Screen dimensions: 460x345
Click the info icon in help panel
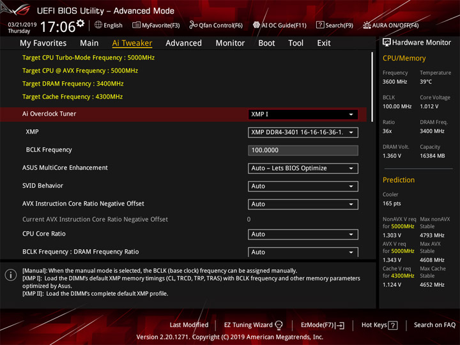click(x=11, y=275)
